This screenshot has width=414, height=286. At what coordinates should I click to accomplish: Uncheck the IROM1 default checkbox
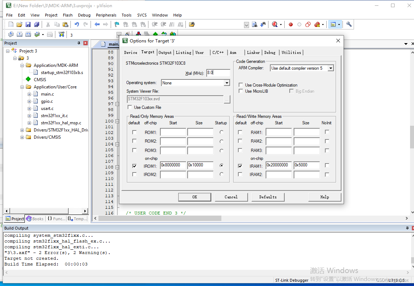134,166
